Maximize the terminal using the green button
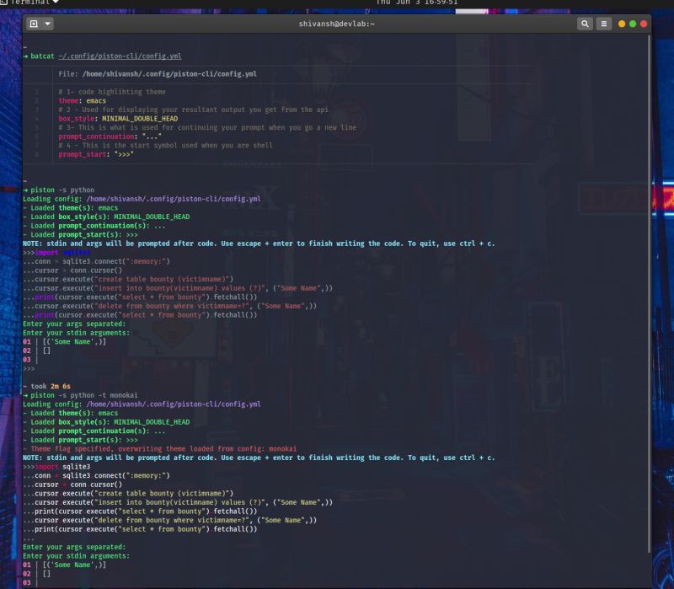This screenshot has width=674, height=589. (x=633, y=24)
